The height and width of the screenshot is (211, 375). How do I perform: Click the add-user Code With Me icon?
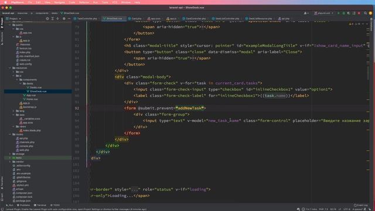(306, 13)
